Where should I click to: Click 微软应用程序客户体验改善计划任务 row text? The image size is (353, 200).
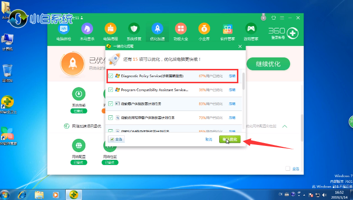click(148, 118)
